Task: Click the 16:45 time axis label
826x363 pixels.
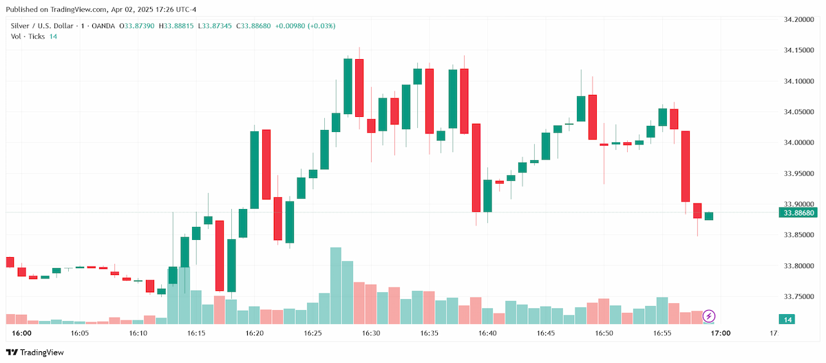Action: (x=546, y=333)
